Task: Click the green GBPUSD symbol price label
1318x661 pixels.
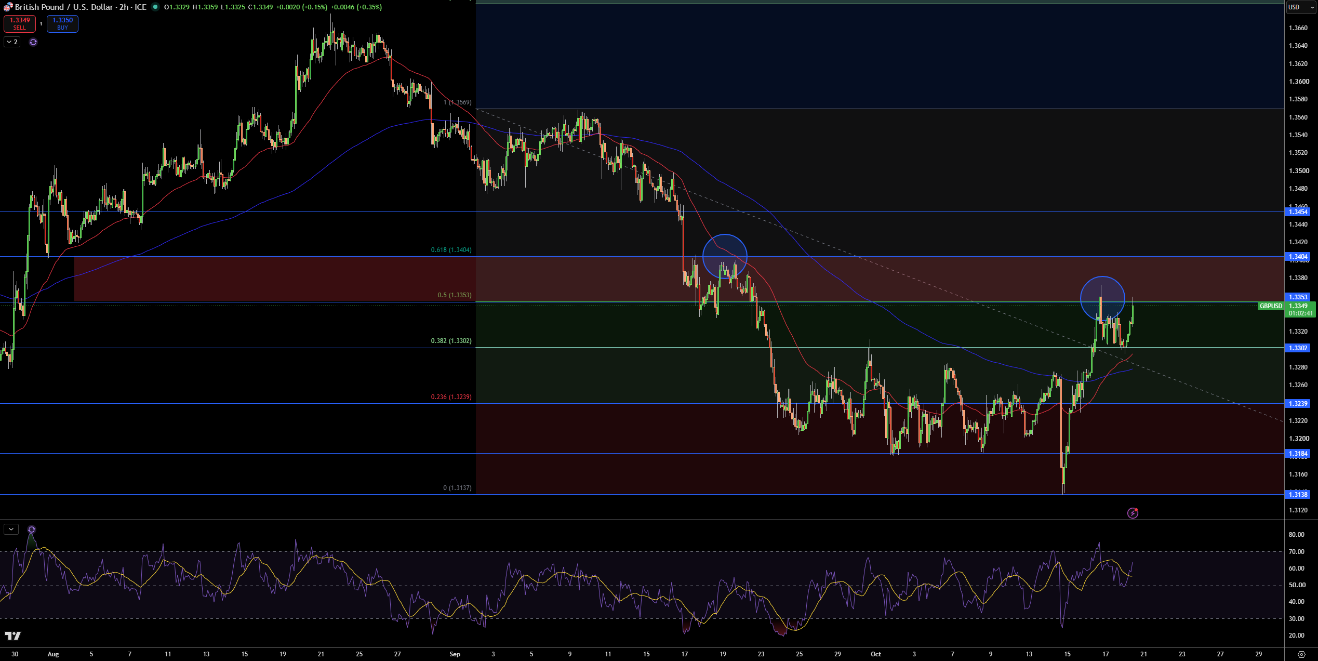Action: pos(1271,306)
